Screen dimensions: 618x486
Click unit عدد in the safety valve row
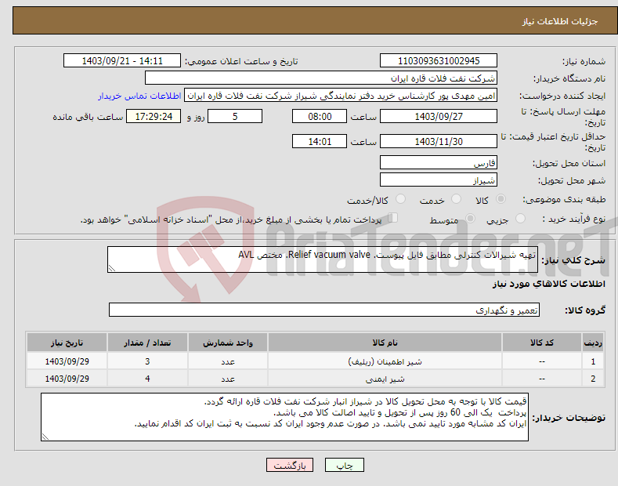pyautogui.click(x=228, y=379)
